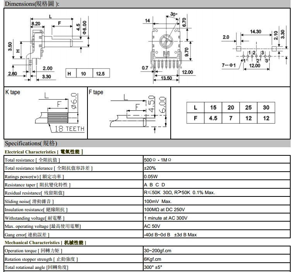293x272 pixels.
Task: Select '1 minute at AC 300V' value
Action: [x=166, y=218]
